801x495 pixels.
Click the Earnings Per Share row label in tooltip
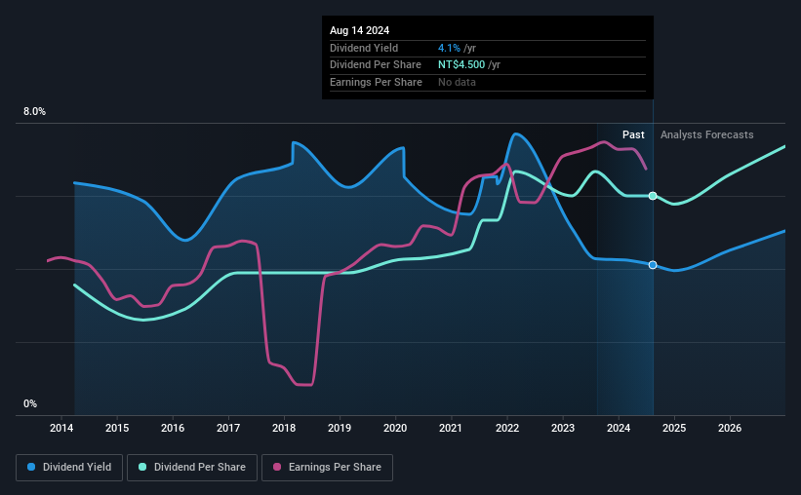(376, 82)
